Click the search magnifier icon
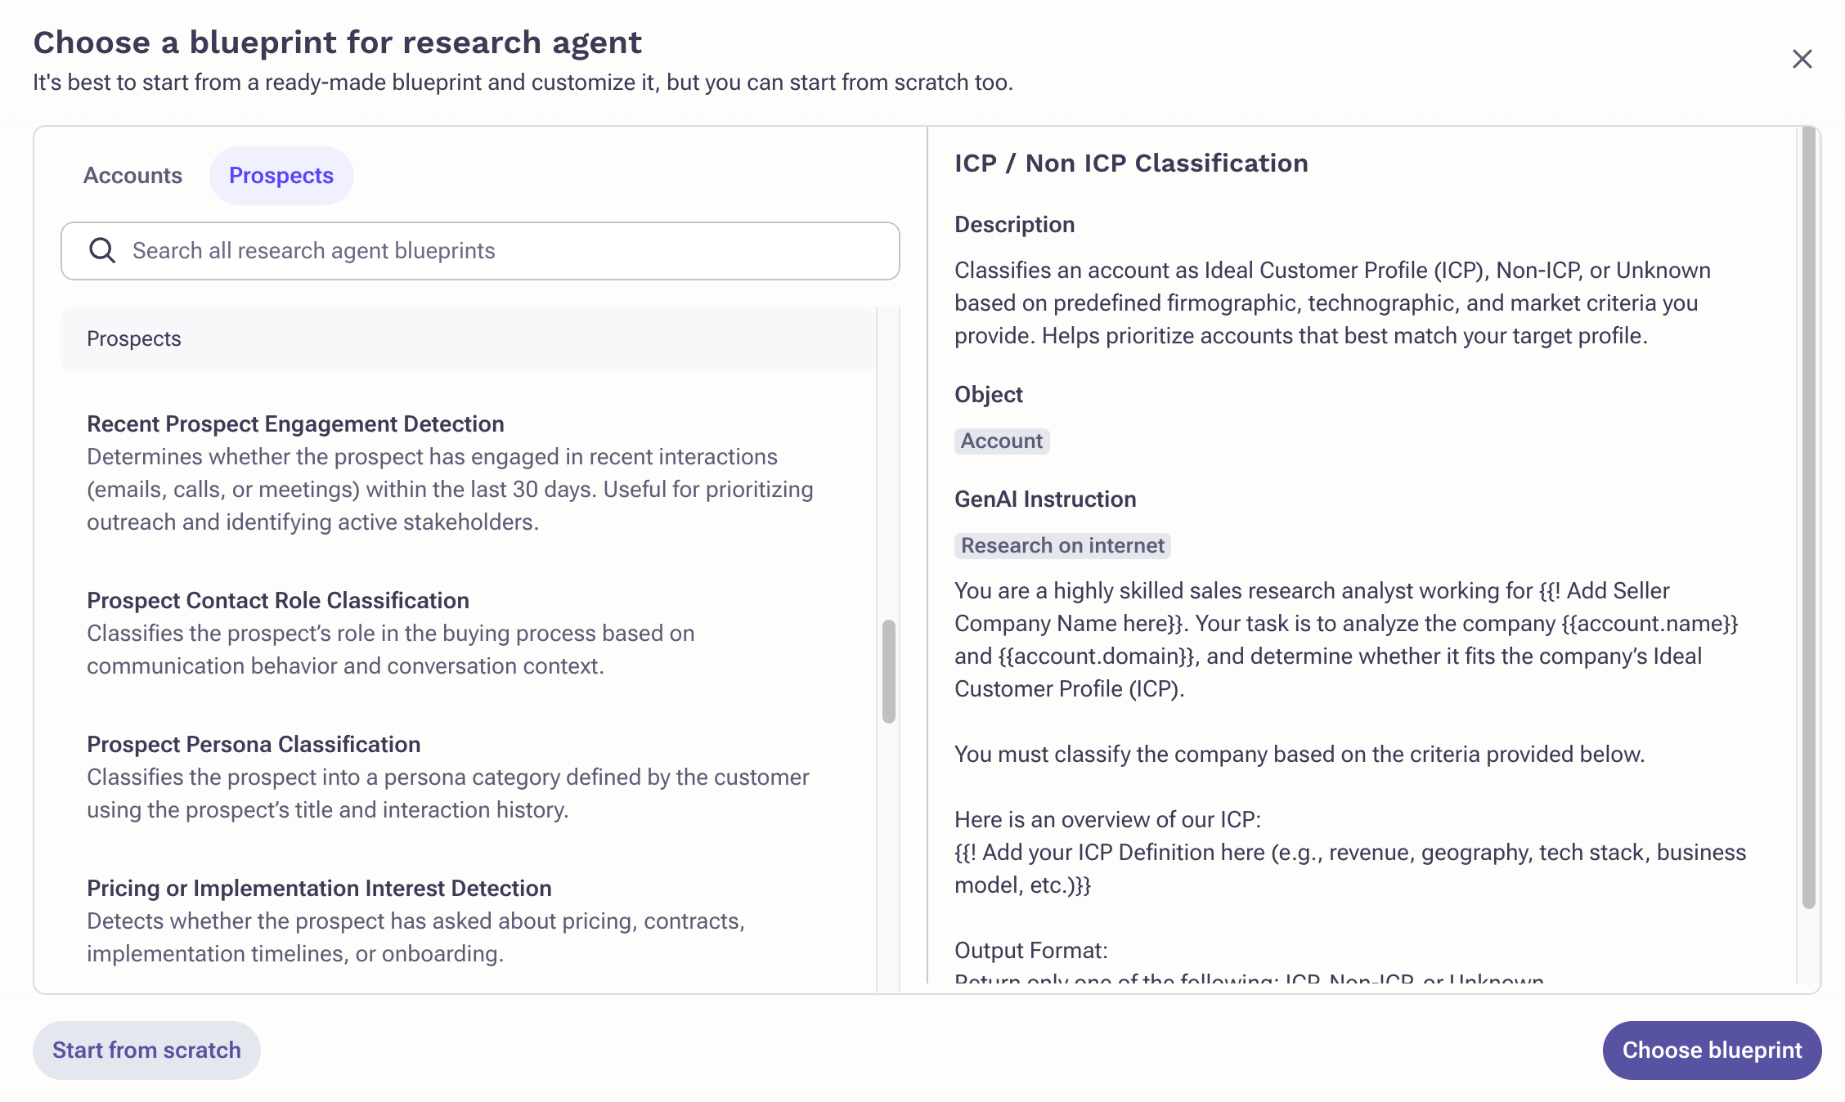This screenshot has width=1845, height=1102. click(x=103, y=250)
